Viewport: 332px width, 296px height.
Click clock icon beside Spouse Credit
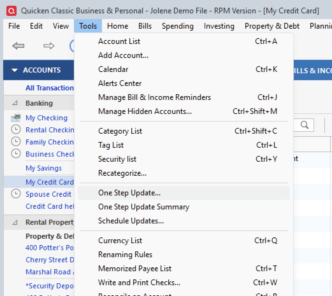pos(16,194)
